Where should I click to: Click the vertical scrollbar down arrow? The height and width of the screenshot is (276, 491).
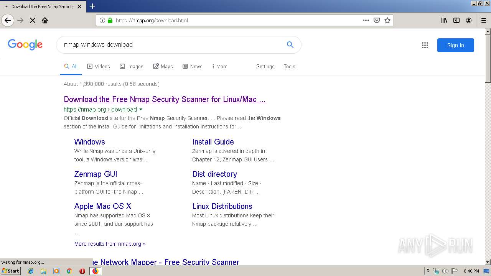[488, 262]
